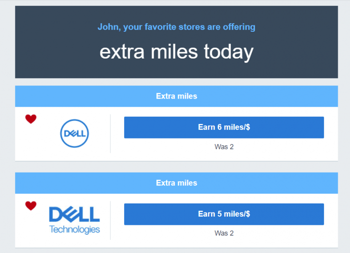Click the word 'extra' in the large headline

[x=119, y=52]
